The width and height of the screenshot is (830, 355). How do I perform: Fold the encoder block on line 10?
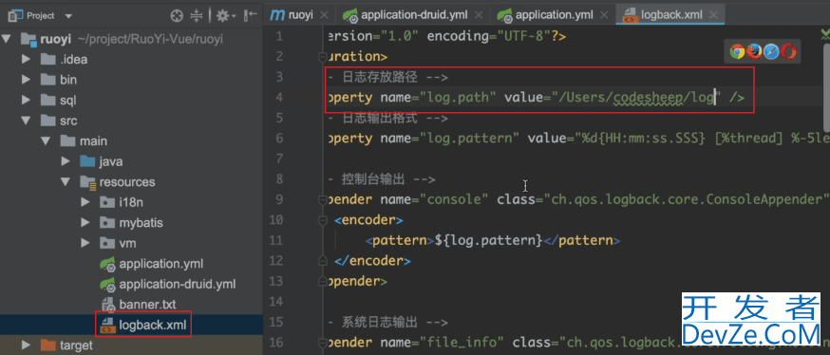tap(322, 219)
